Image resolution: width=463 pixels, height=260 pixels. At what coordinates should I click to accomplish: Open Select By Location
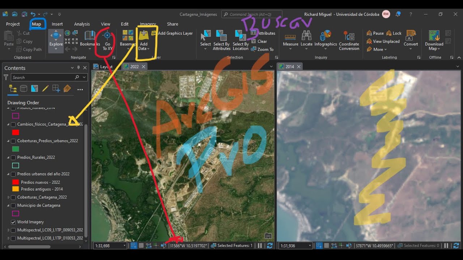pyautogui.click(x=241, y=40)
